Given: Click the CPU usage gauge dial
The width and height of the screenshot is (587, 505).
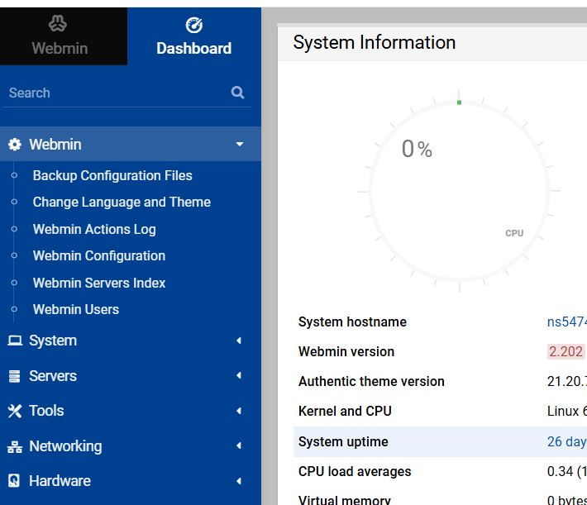Looking at the screenshot, I should click(x=458, y=192).
